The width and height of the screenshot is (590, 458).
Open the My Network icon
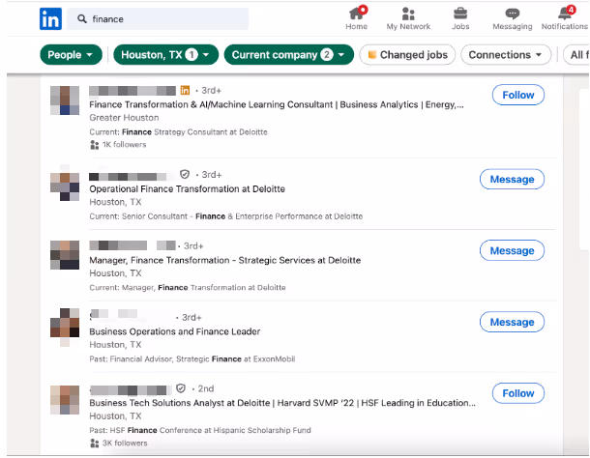click(408, 14)
